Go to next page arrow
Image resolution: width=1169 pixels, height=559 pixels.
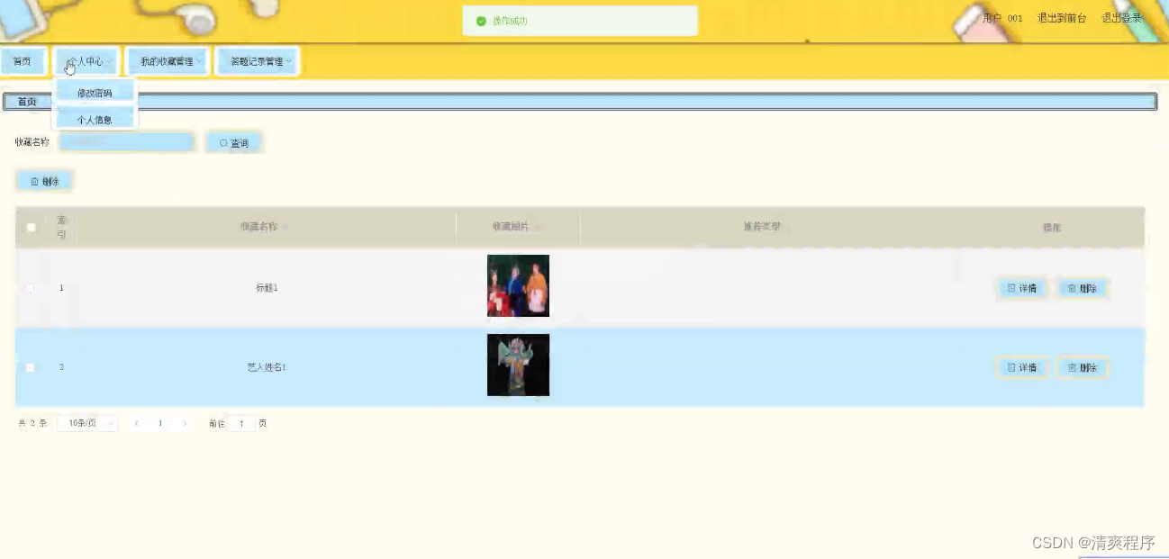[x=185, y=423]
